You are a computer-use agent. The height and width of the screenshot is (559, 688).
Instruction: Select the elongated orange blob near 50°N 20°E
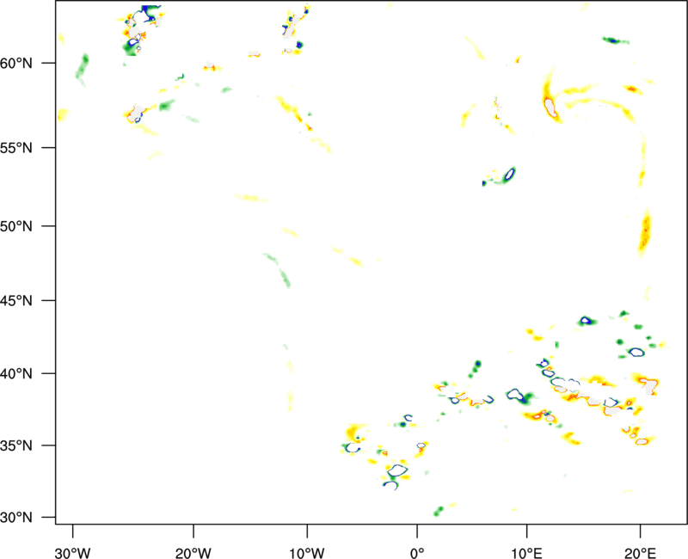pyautogui.click(x=644, y=232)
